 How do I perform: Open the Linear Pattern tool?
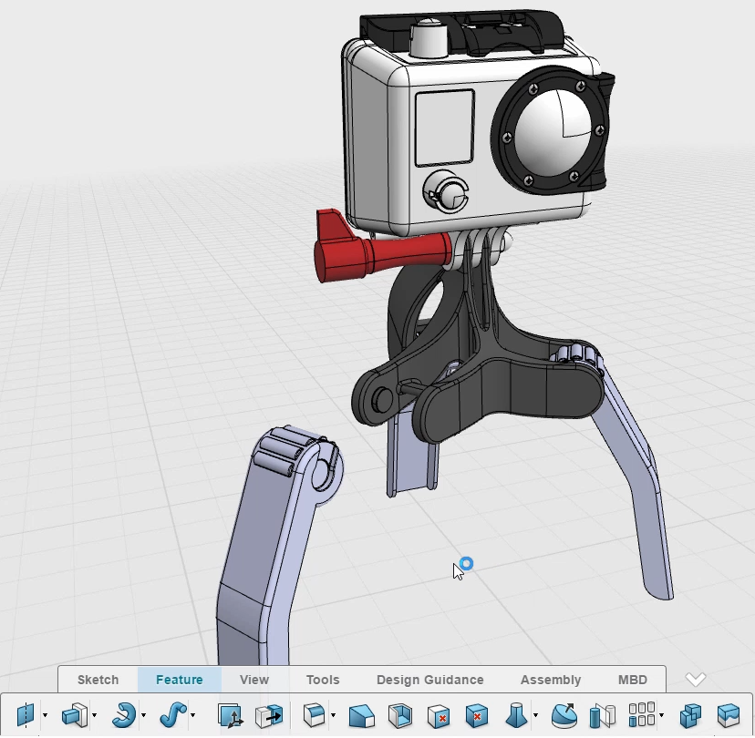coord(641,715)
